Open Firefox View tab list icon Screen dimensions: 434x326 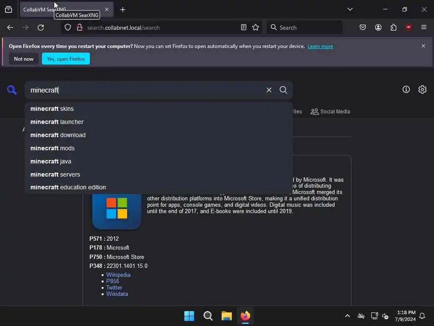click(8, 10)
